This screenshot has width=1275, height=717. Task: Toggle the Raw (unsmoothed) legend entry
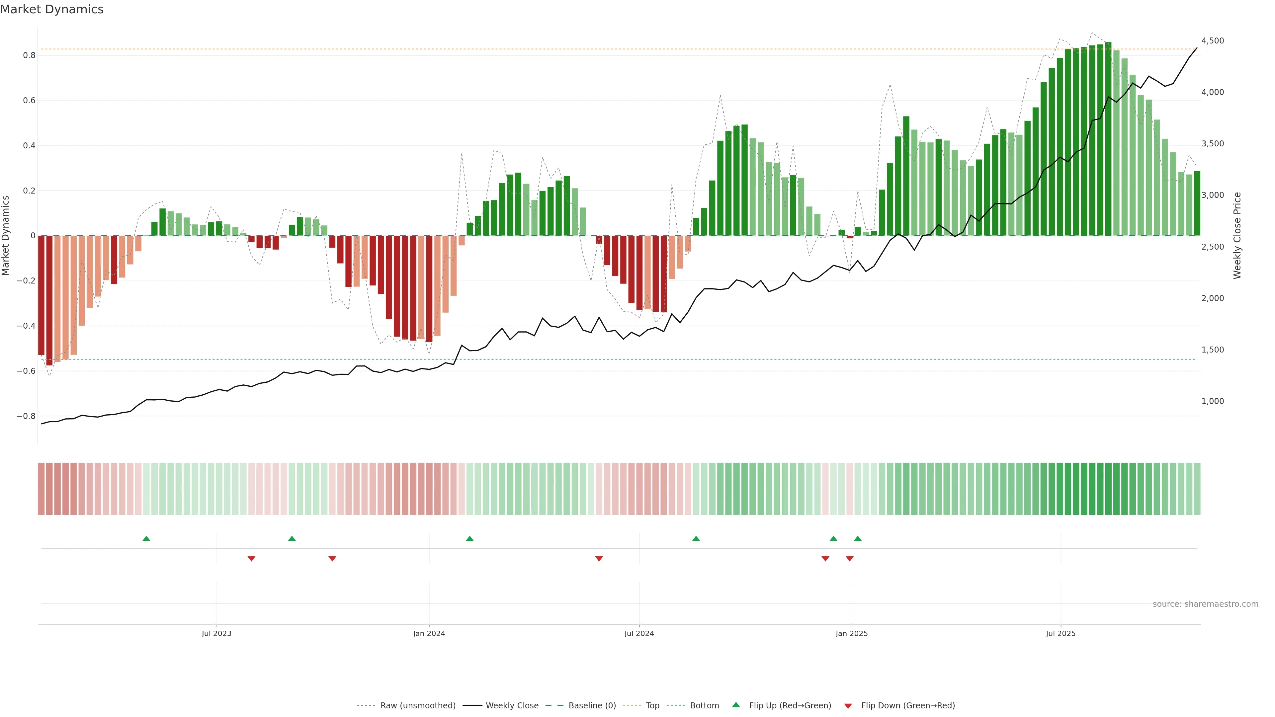coord(417,705)
